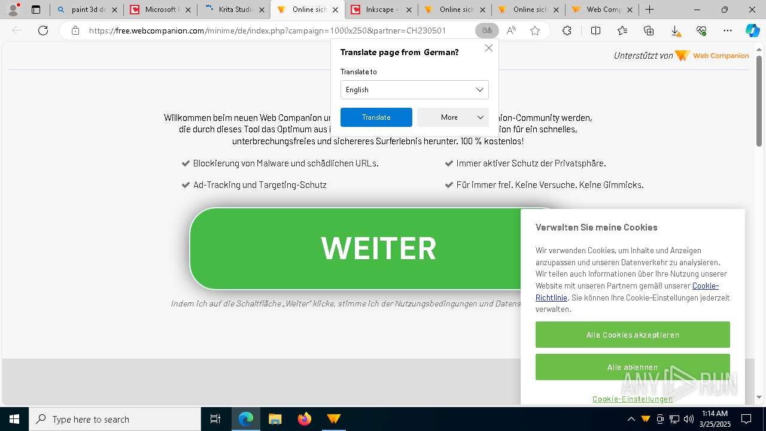Open Favorites list icon
766x431 pixels.
(622, 31)
